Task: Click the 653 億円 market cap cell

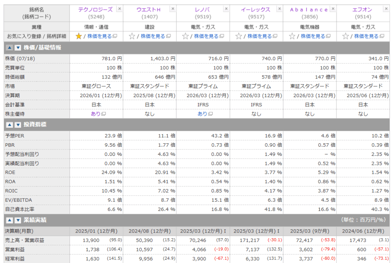Action: click(x=218, y=77)
